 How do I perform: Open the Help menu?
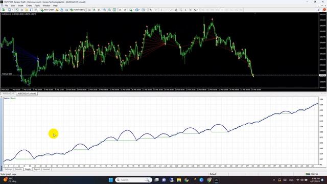click(x=55, y=6)
